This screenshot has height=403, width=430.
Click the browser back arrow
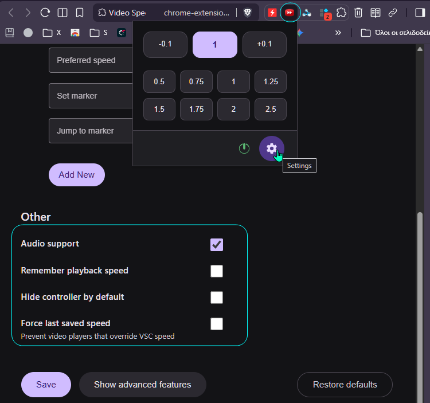coord(11,13)
